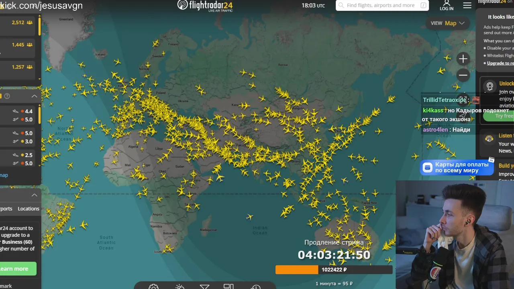This screenshot has width=514, height=289.
Task: Open the payment cards ad banner
Action: [x=457, y=168]
